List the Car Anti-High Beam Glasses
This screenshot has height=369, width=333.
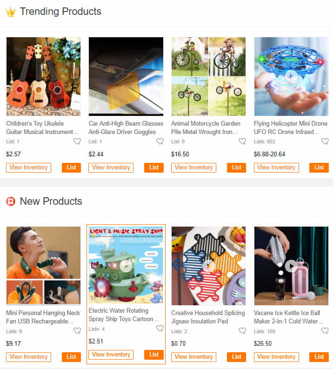(154, 168)
